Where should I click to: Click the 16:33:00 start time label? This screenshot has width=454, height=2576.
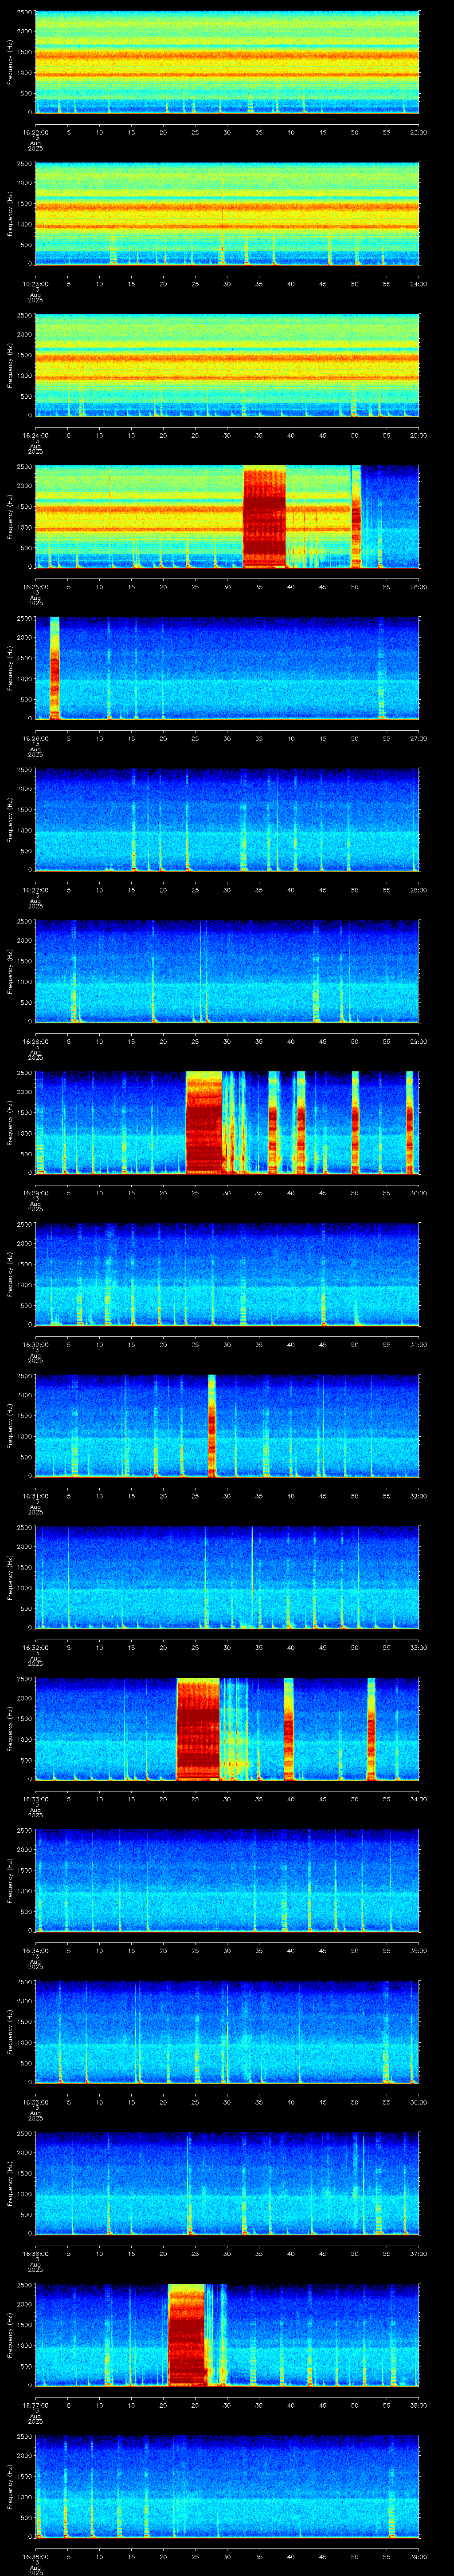35,1799
